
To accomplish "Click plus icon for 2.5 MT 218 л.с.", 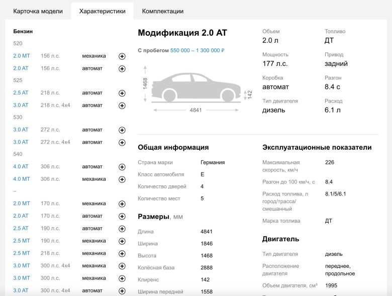I will point(122,253).
